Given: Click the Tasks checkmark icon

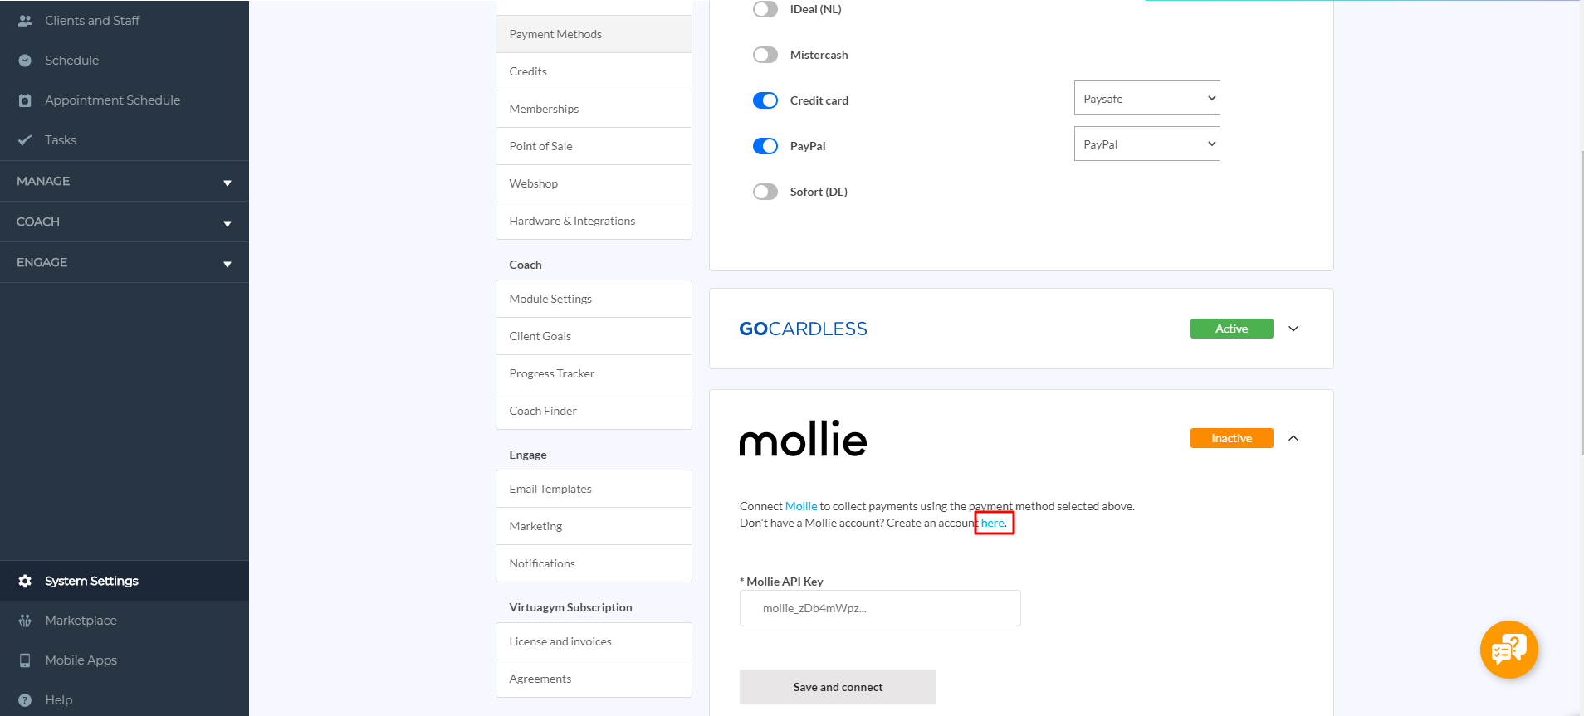Looking at the screenshot, I should pos(26,139).
